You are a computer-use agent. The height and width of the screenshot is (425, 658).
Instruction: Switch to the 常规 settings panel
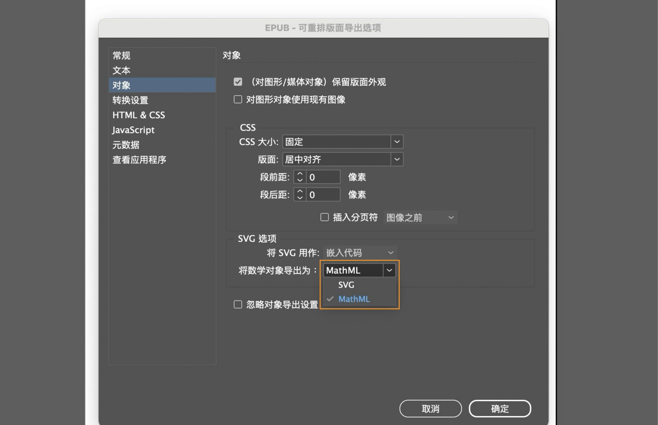point(121,55)
